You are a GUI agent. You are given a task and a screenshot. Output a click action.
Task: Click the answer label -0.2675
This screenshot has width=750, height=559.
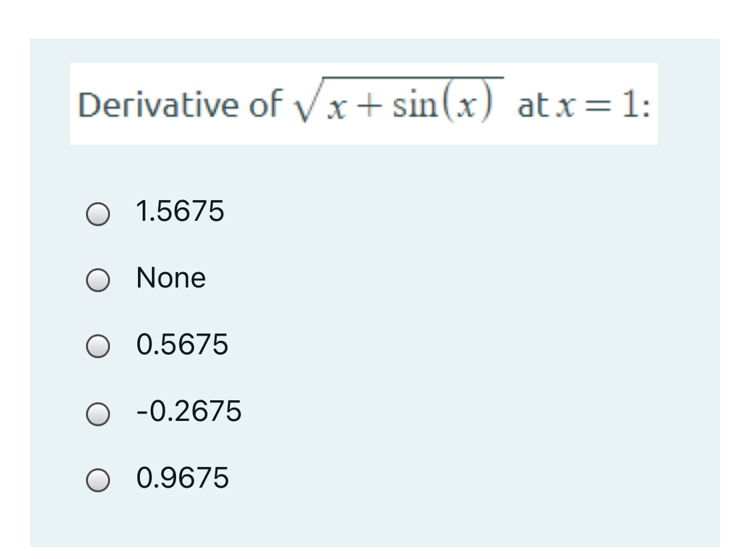187,413
